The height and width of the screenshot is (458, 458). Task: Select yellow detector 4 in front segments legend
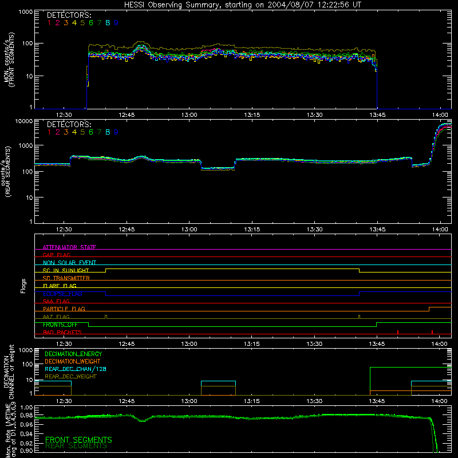point(74,23)
